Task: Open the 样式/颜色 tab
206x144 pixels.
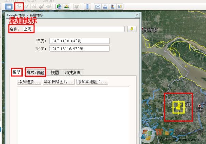Action: 35,73
